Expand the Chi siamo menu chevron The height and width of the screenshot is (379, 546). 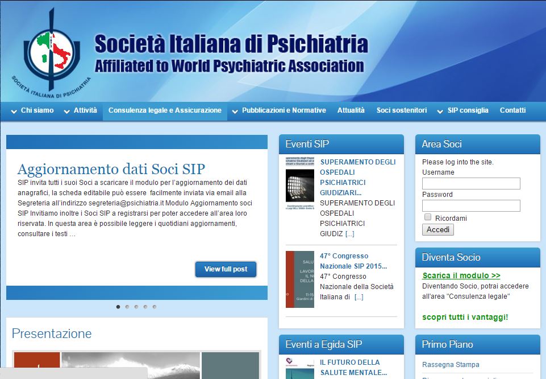14,112
